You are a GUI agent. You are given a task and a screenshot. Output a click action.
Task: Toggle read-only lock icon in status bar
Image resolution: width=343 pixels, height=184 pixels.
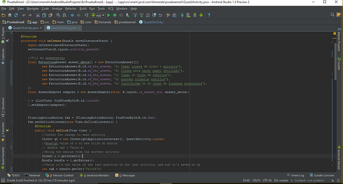pos(333,181)
